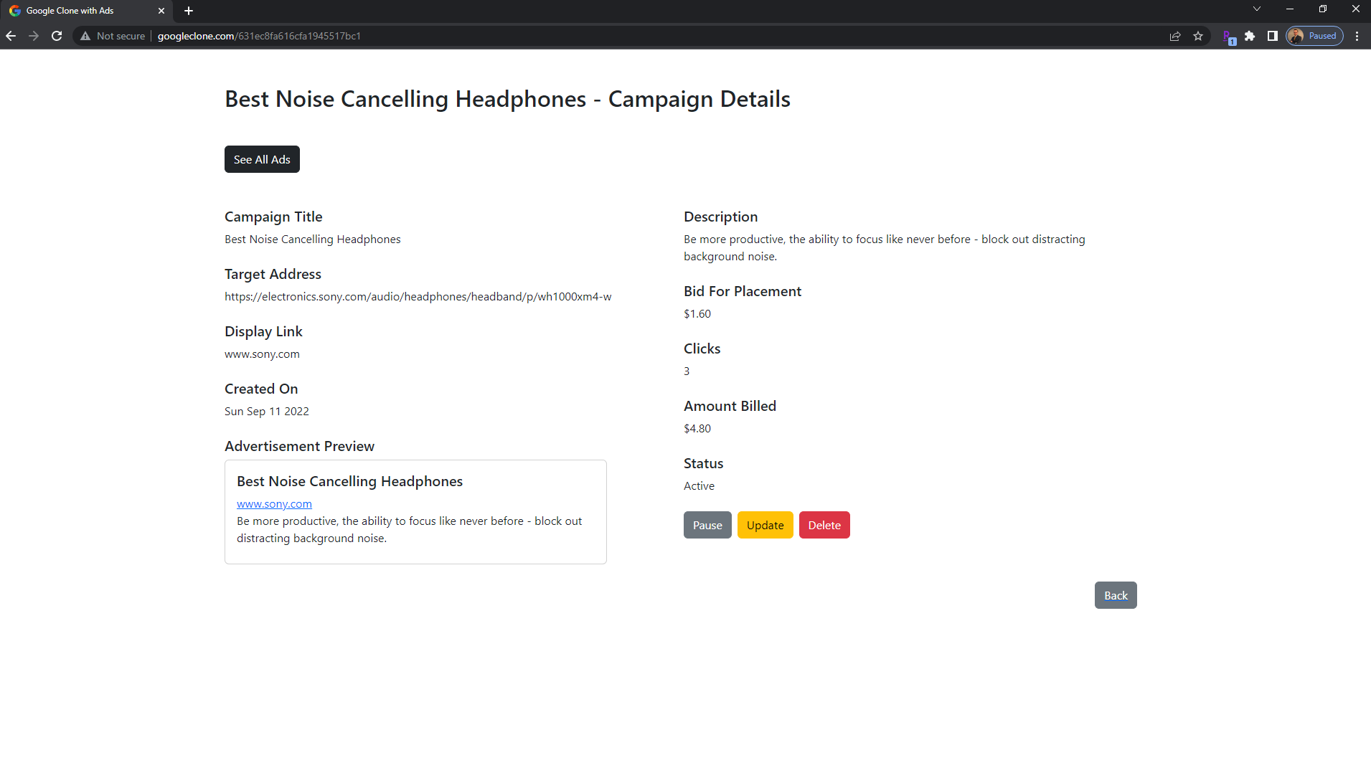Open Chrome three-dot menu
This screenshot has height=773, width=1371.
click(1357, 36)
